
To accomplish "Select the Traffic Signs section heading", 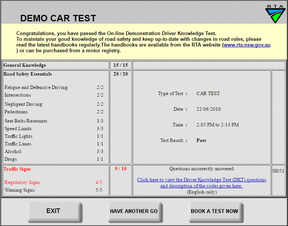I will coord(17,169).
